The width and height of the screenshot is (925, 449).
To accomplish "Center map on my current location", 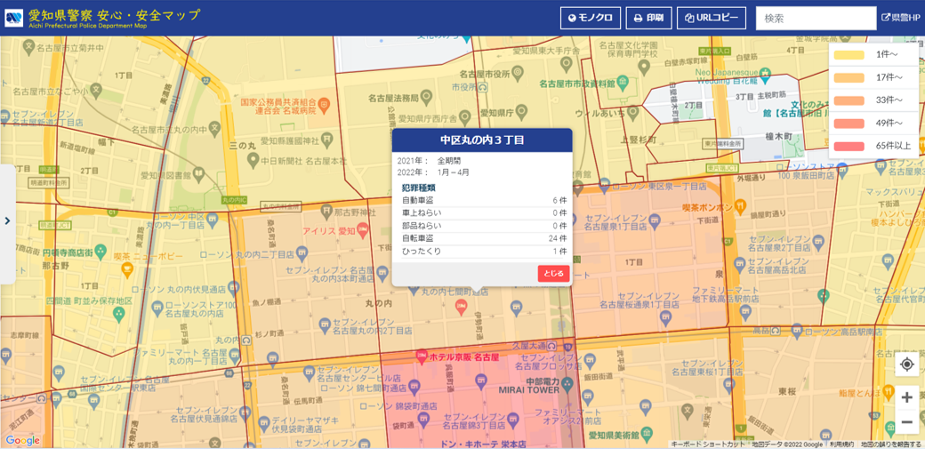I will click(x=907, y=365).
